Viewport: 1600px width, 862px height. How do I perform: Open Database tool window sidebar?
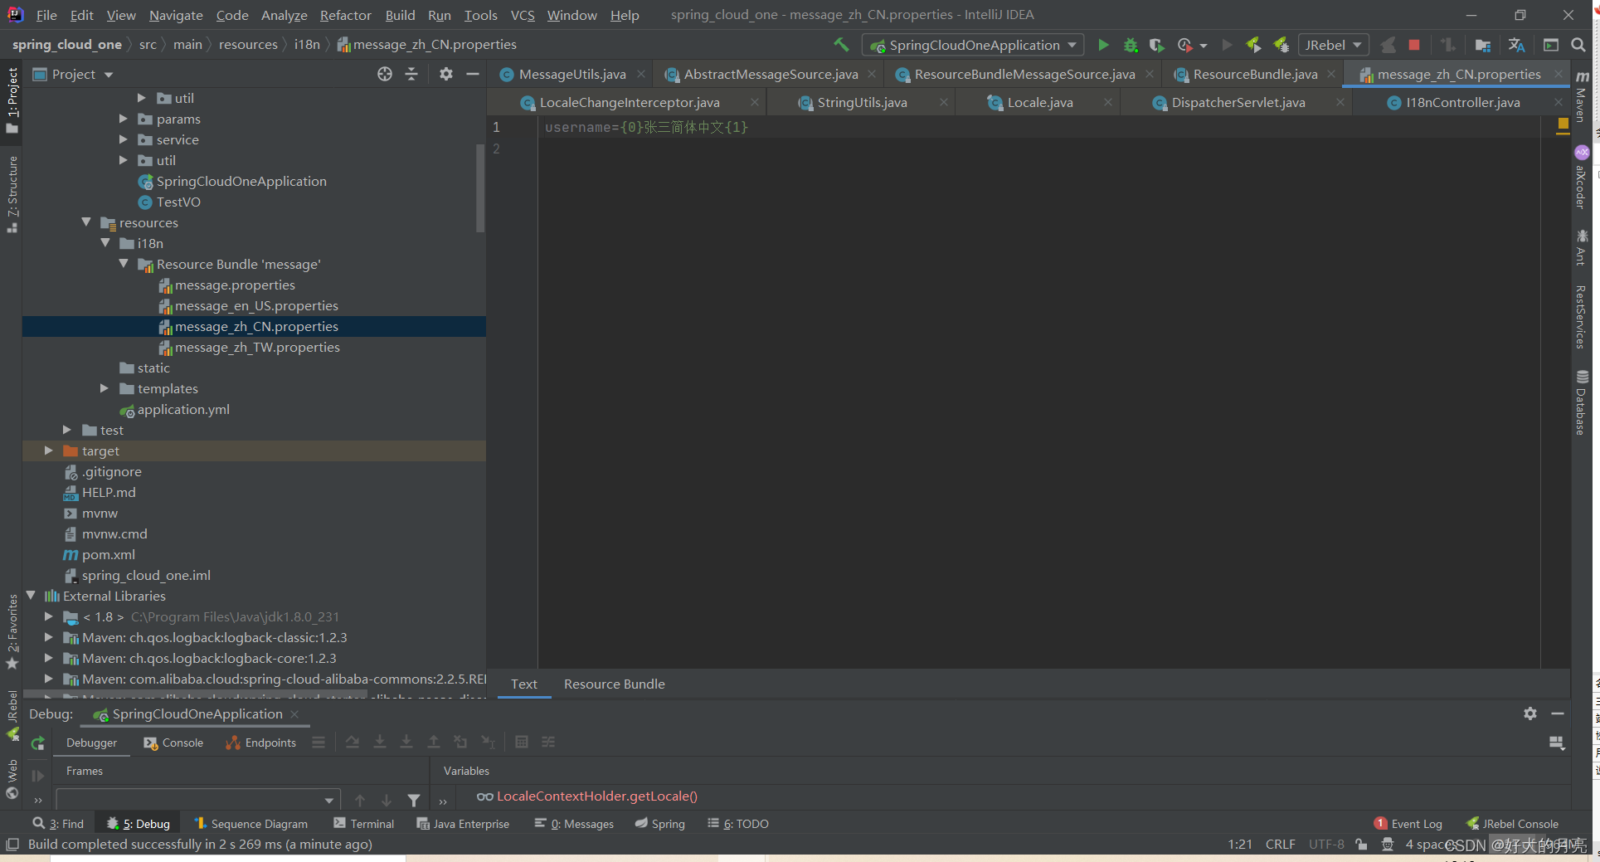pos(1582,403)
